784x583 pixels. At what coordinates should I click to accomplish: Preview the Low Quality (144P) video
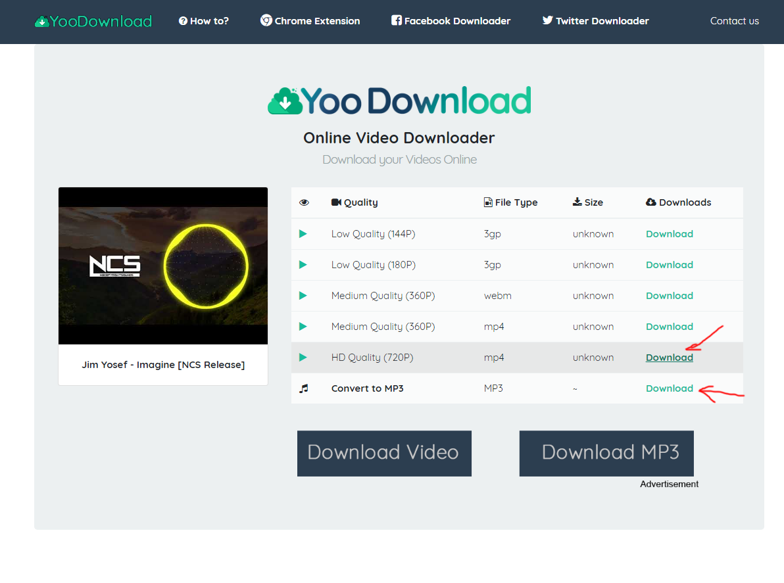tap(303, 234)
